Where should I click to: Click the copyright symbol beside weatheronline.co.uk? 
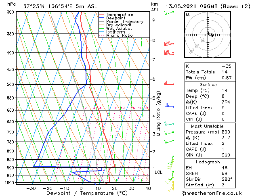185,193
